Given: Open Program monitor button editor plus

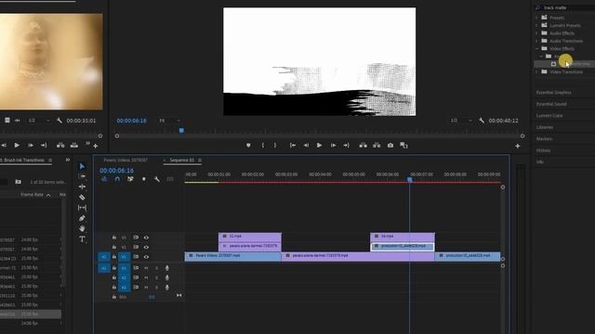Looking at the screenshot, I should click(x=518, y=146).
